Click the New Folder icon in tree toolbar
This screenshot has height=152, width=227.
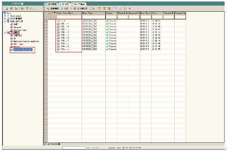coord(6,9)
